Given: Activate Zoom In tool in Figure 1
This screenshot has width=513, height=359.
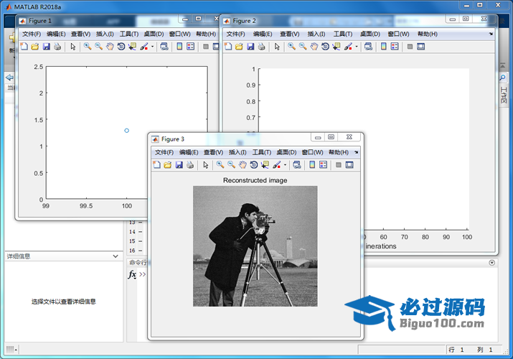Looking at the screenshot, I should tap(88, 47).
